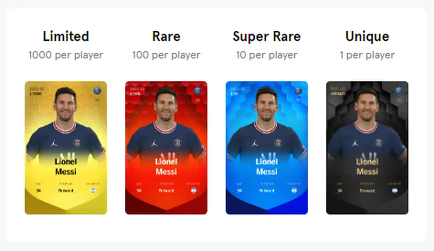Click the Rare heading

166,37
